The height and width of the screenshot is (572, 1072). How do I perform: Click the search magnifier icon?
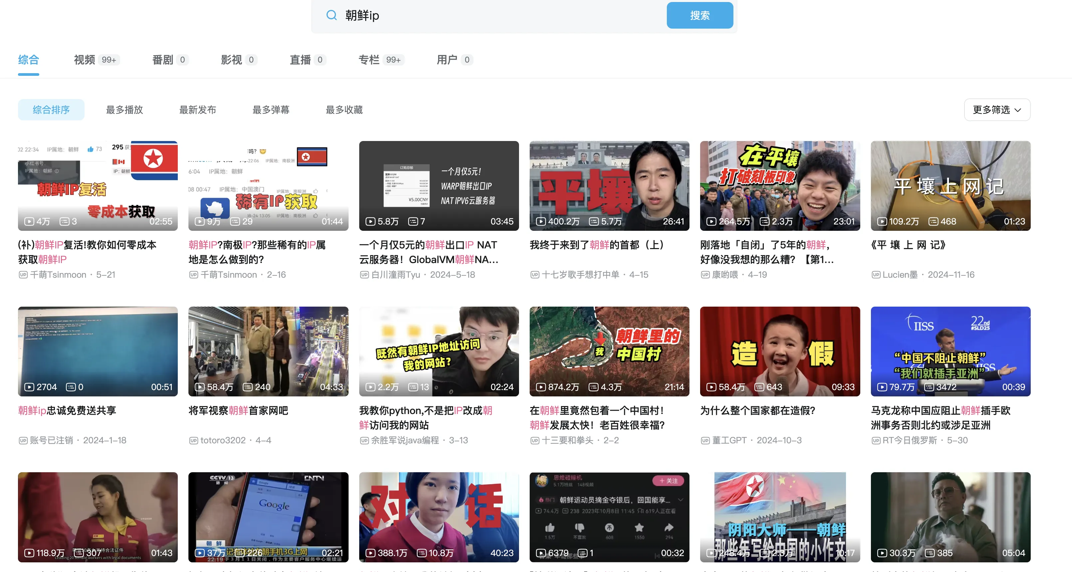point(331,15)
